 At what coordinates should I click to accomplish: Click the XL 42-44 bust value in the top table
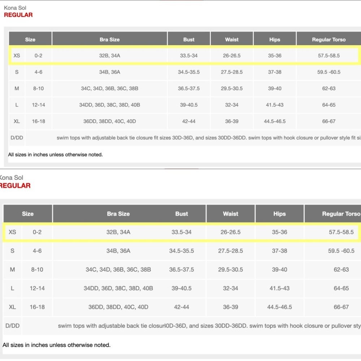point(188,121)
